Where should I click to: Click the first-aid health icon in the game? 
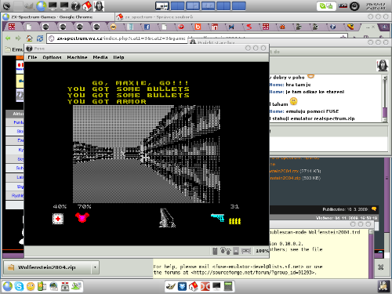tap(58, 219)
